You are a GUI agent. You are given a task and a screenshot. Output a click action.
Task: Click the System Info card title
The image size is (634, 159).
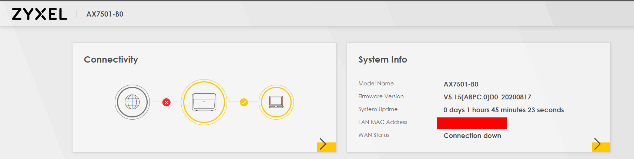(382, 60)
